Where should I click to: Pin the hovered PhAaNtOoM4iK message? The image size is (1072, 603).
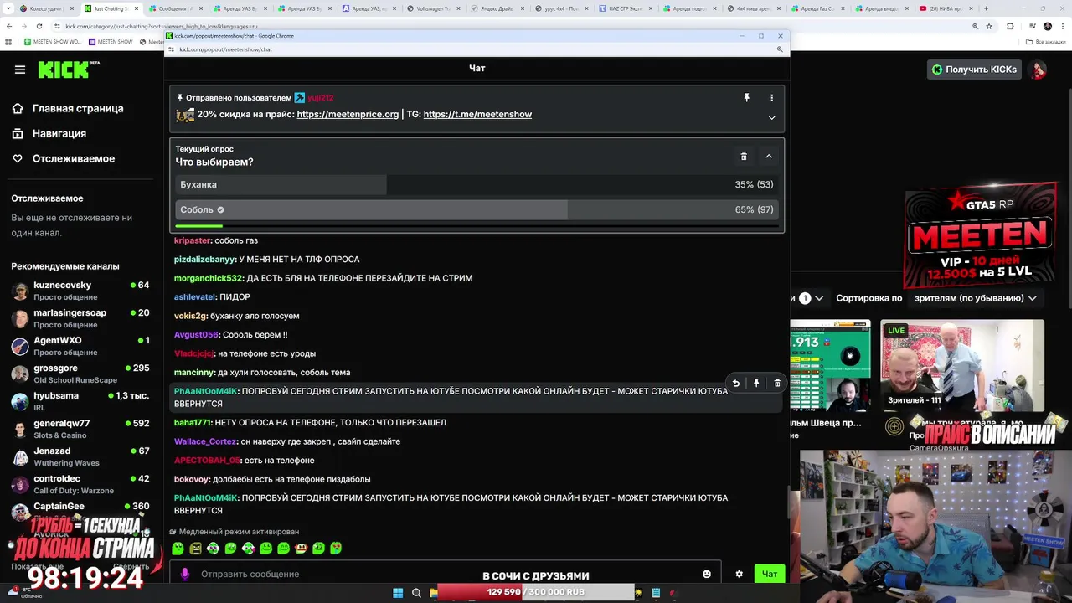point(756,383)
